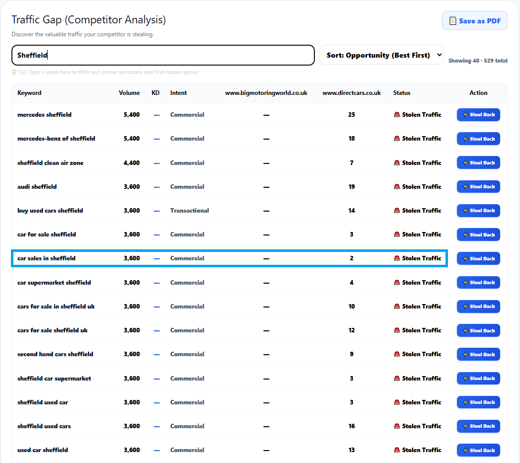Select the sheffield used car keyword
The height and width of the screenshot is (463, 520).
pos(43,402)
